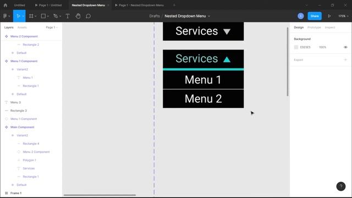Select the Text tool

(68, 16)
